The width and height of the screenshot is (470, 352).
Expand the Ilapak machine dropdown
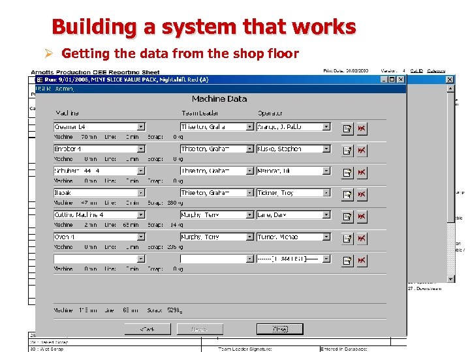point(141,193)
